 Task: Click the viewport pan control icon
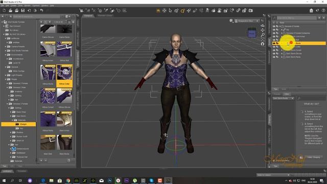click(x=263, y=30)
